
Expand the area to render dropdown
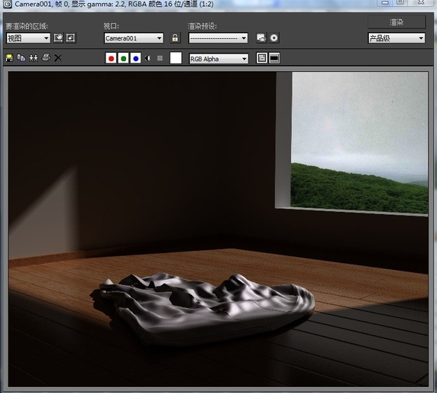[x=28, y=38]
